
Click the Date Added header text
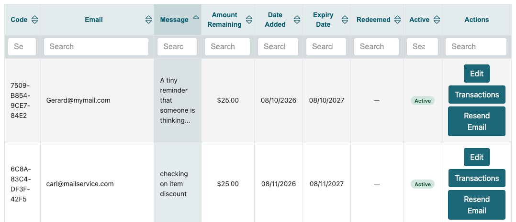click(x=275, y=20)
